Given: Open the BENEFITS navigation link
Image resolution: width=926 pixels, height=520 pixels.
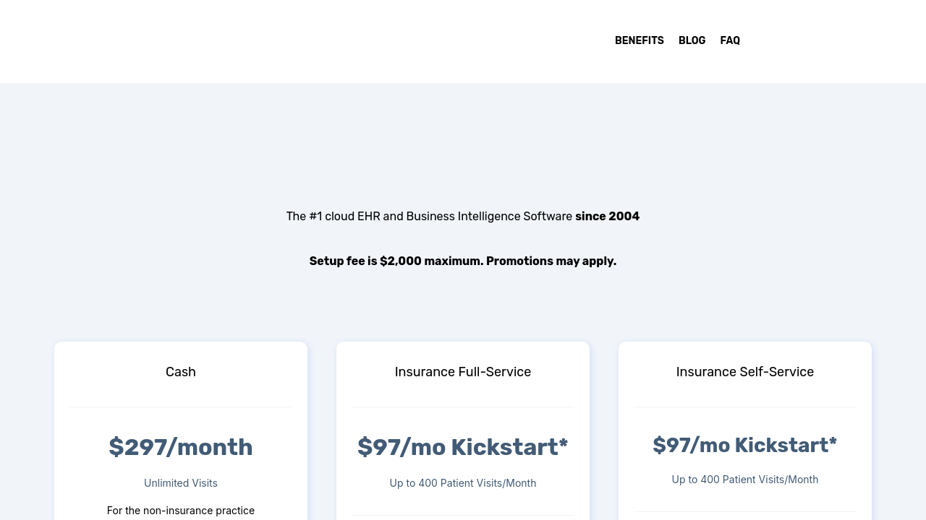Looking at the screenshot, I should click(x=639, y=40).
